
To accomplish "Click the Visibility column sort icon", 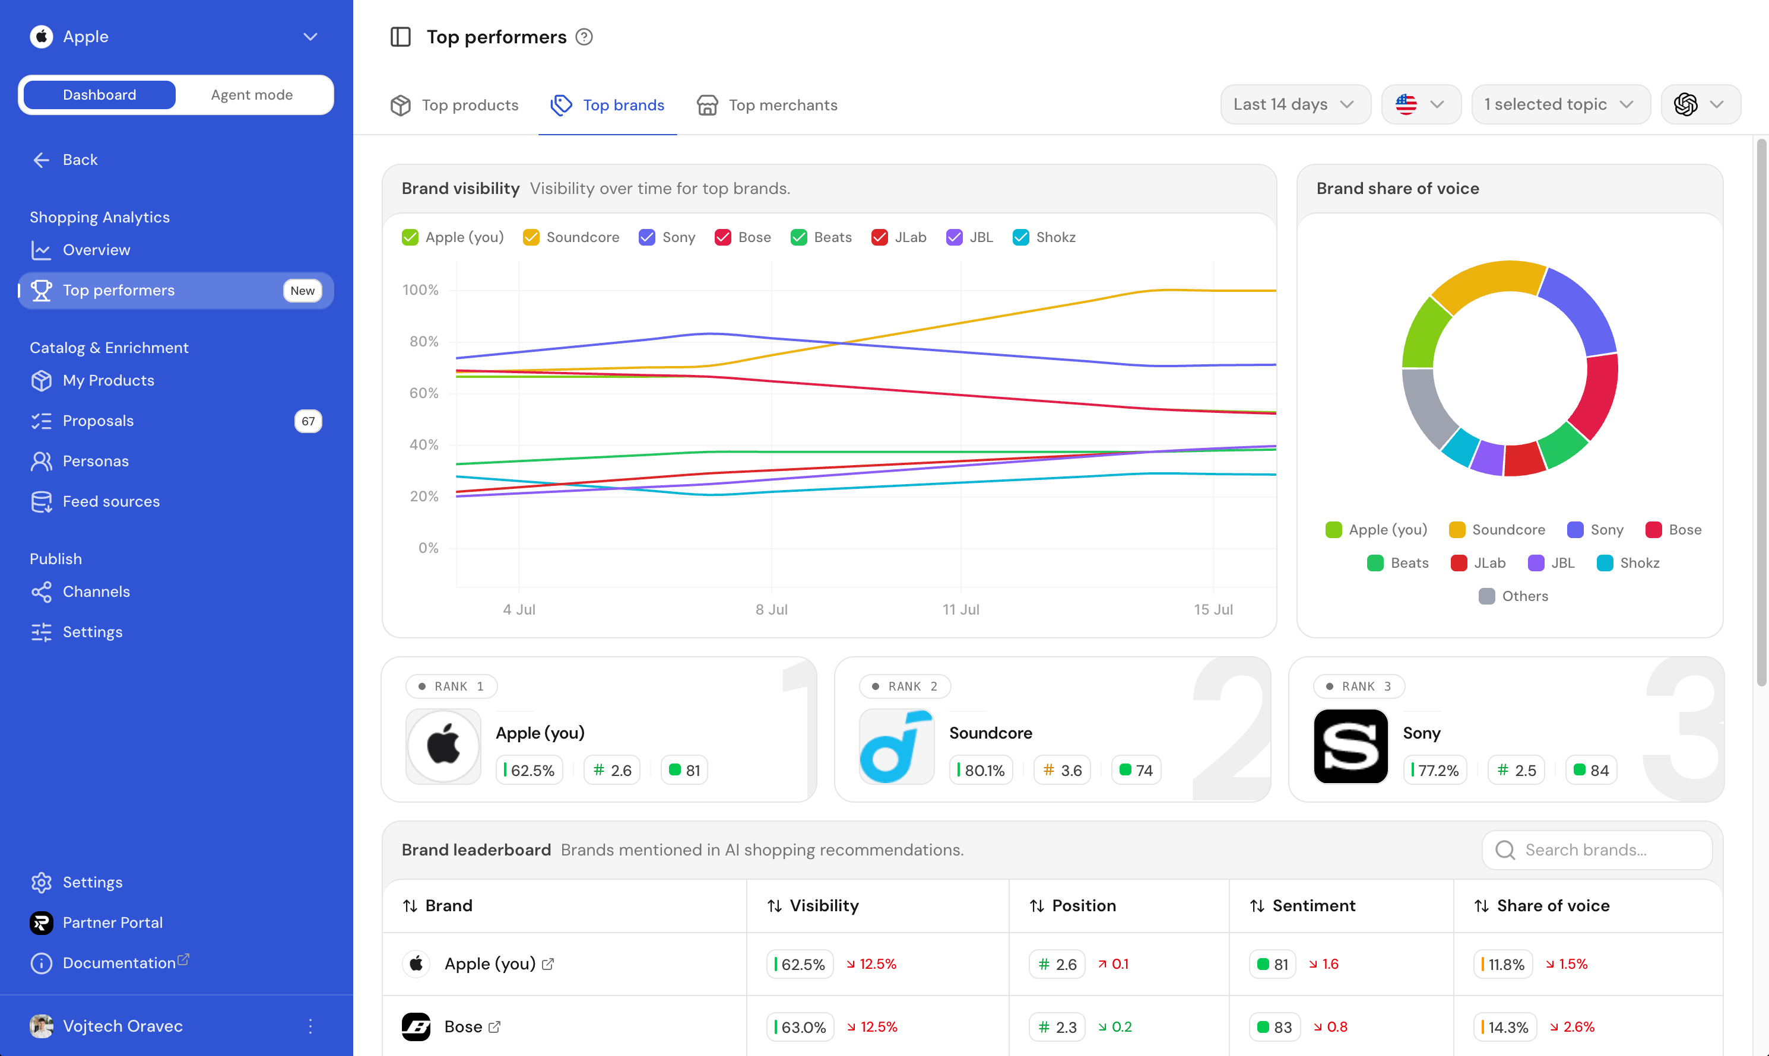I will [x=775, y=906].
